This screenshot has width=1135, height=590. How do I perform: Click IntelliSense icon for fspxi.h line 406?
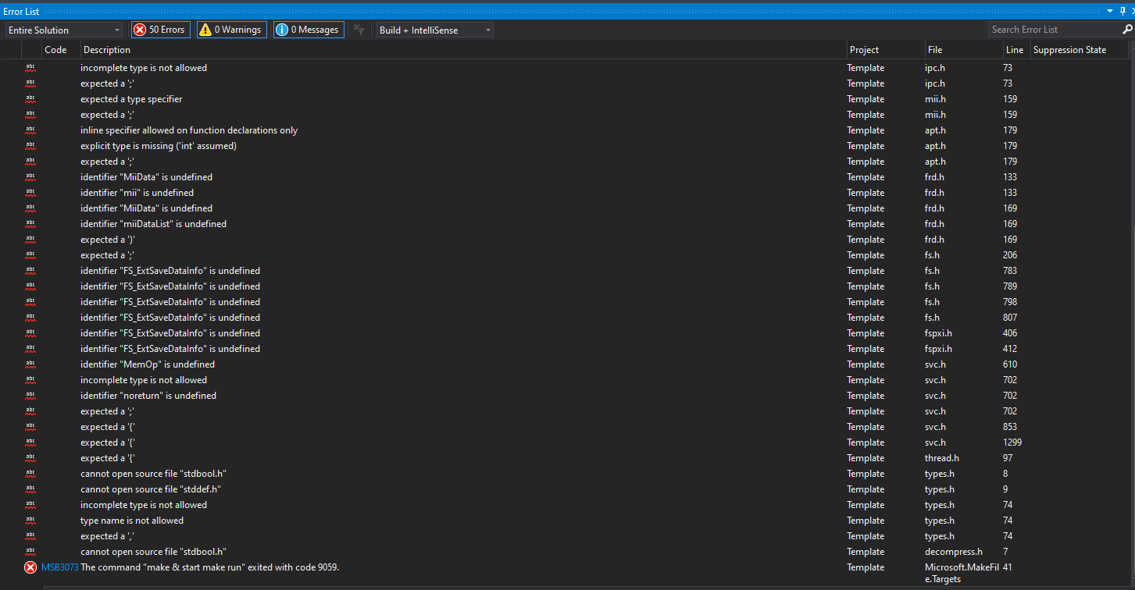[30, 333]
